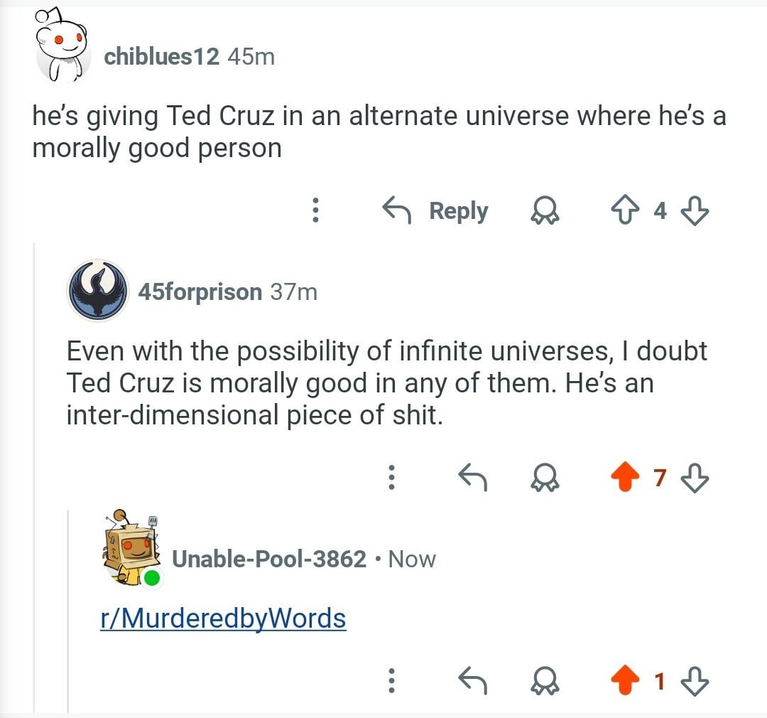The height and width of the screenshot is (718, 767).
Task: Click reply arrow on 45forprison's comment
Action: click(x=474, y=478)
